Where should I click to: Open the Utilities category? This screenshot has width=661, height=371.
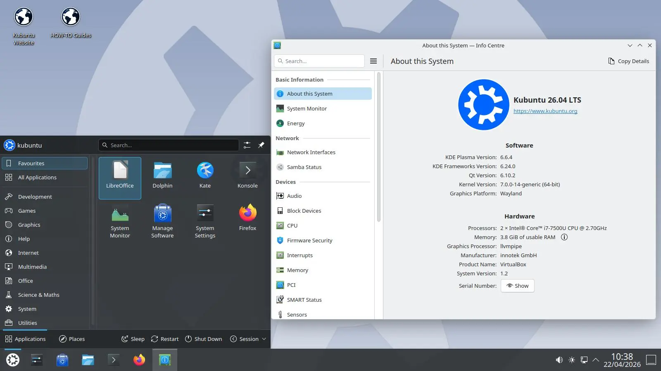pos(45,323)
